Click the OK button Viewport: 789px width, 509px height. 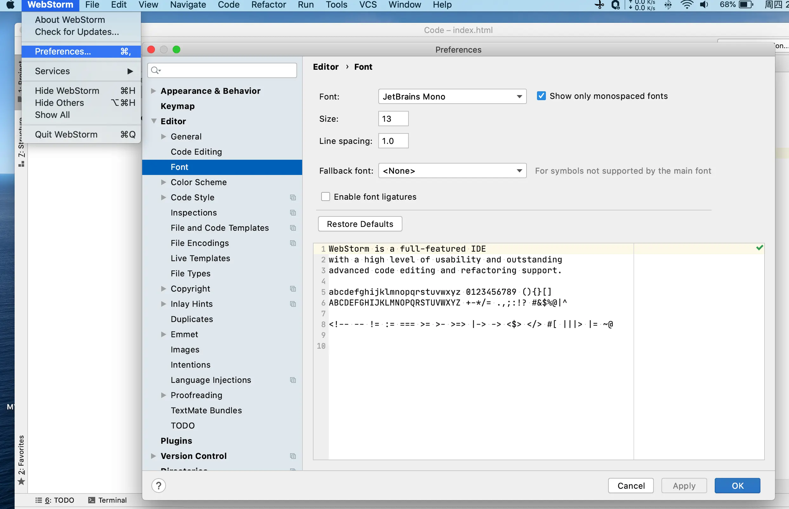point(737,486)
